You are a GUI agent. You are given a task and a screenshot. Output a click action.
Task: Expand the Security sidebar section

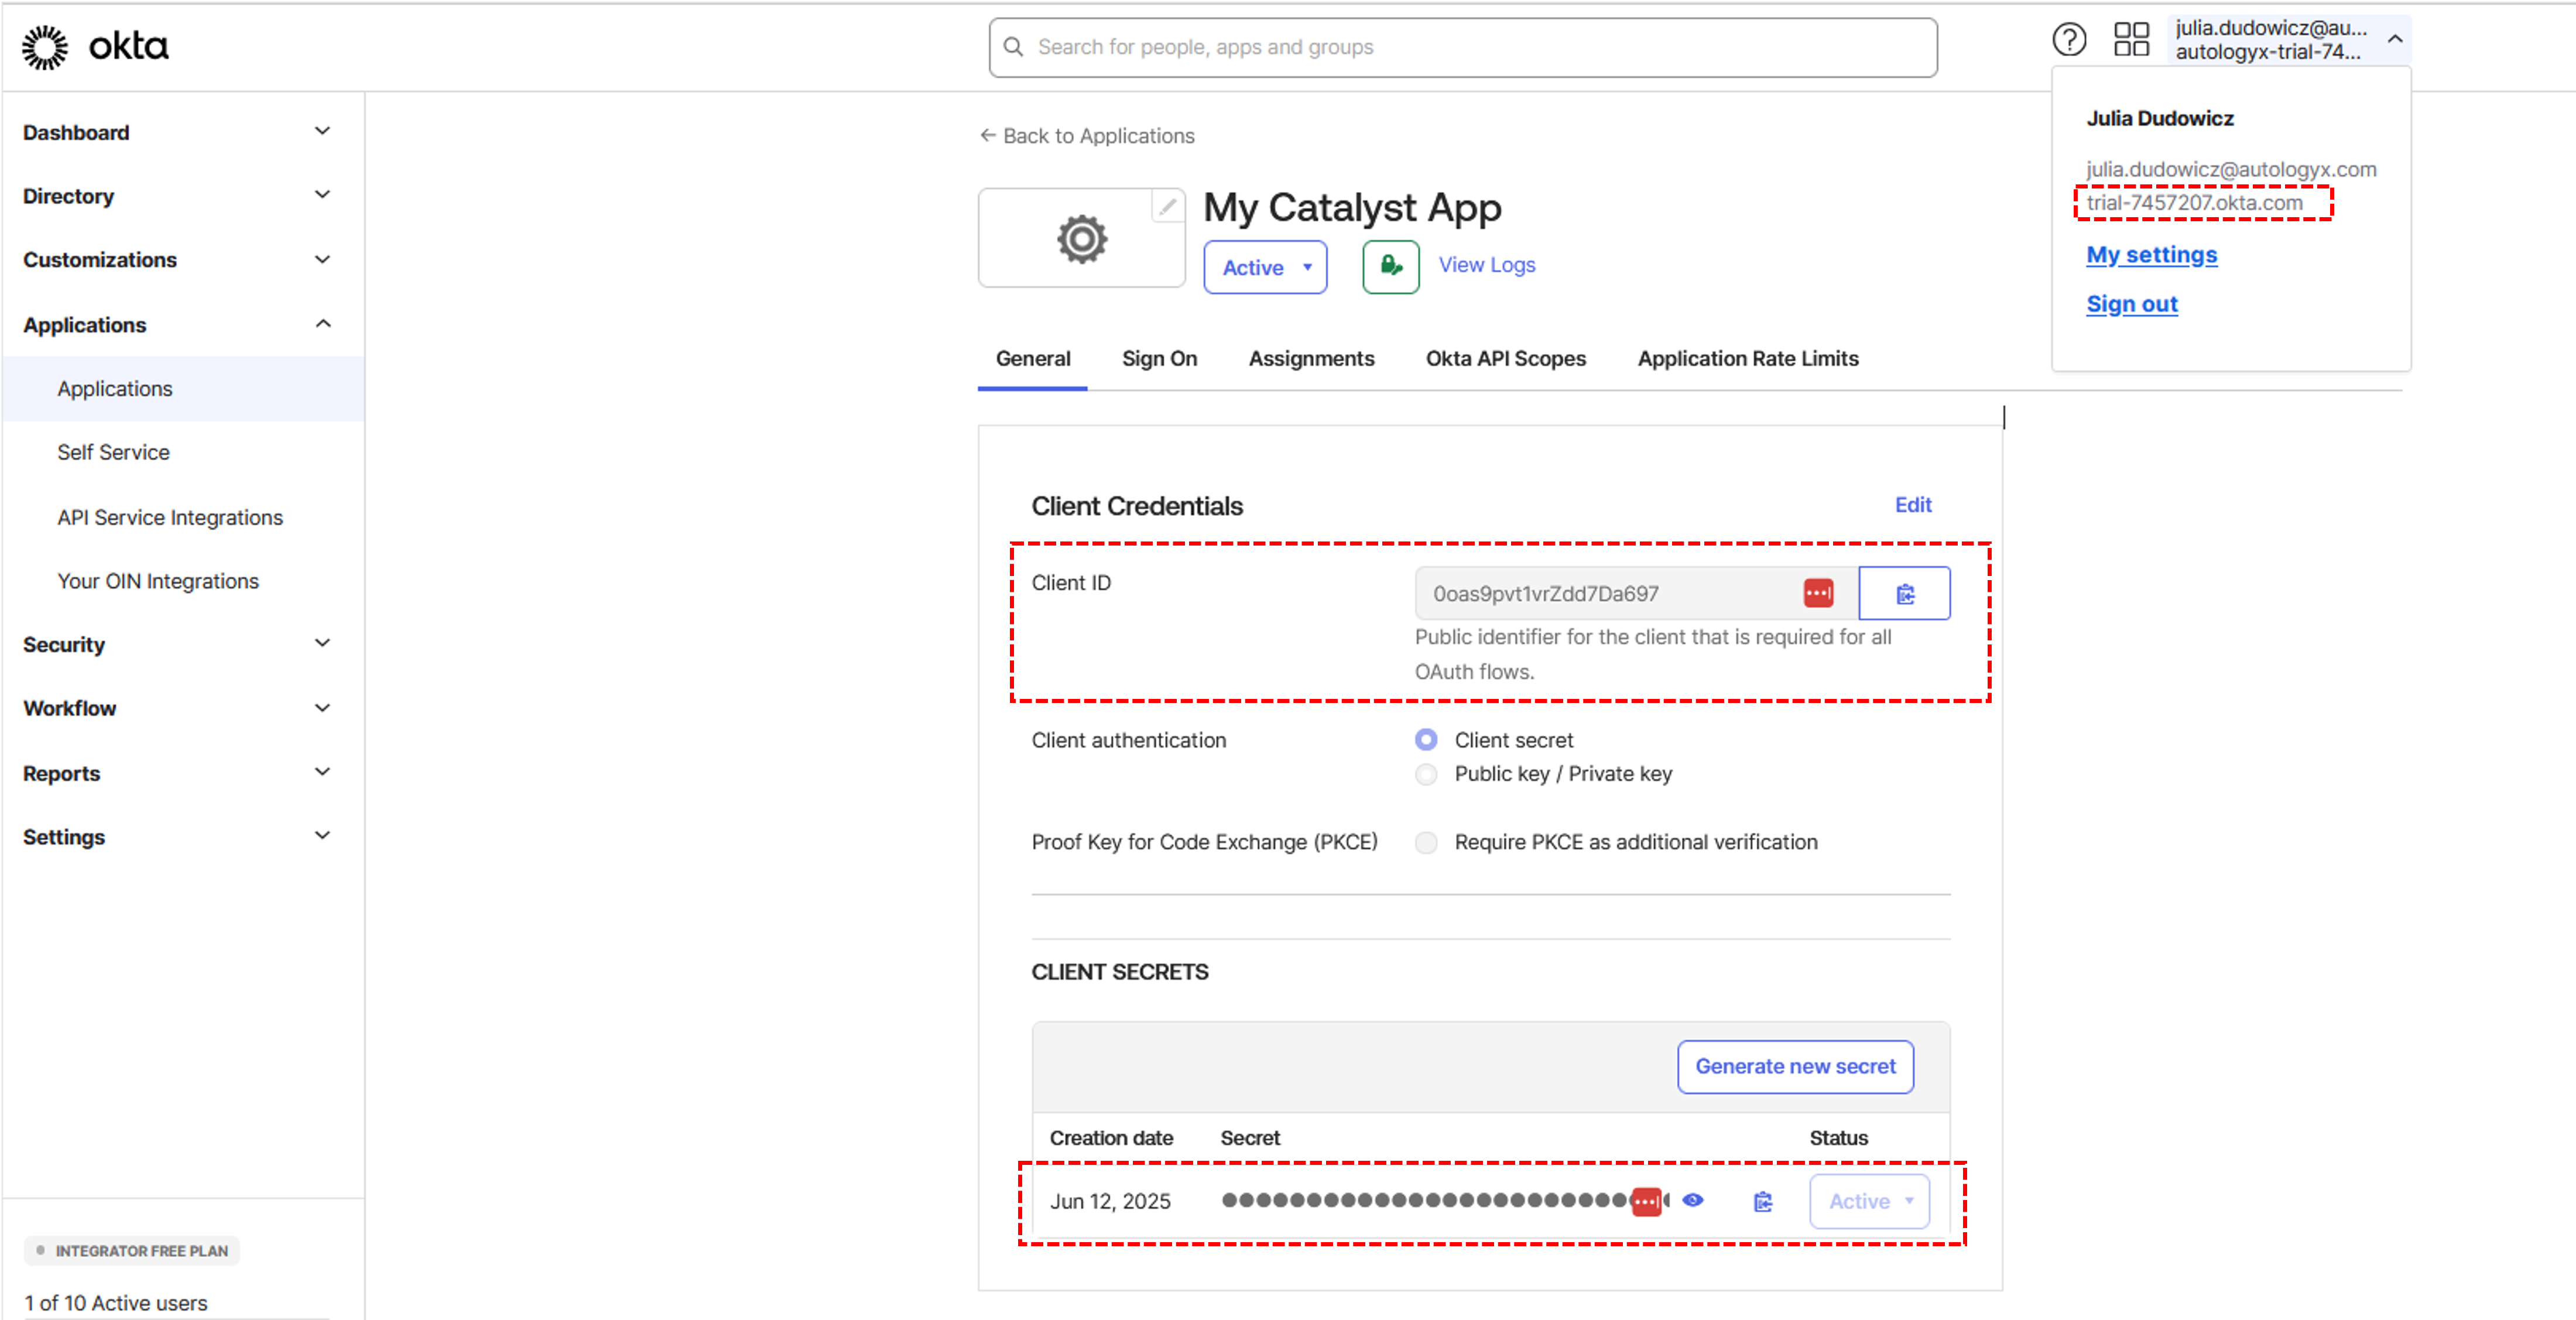click(322, 644)
